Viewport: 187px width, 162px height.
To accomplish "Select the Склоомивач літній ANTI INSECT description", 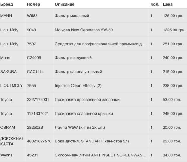I will (100, 155).
